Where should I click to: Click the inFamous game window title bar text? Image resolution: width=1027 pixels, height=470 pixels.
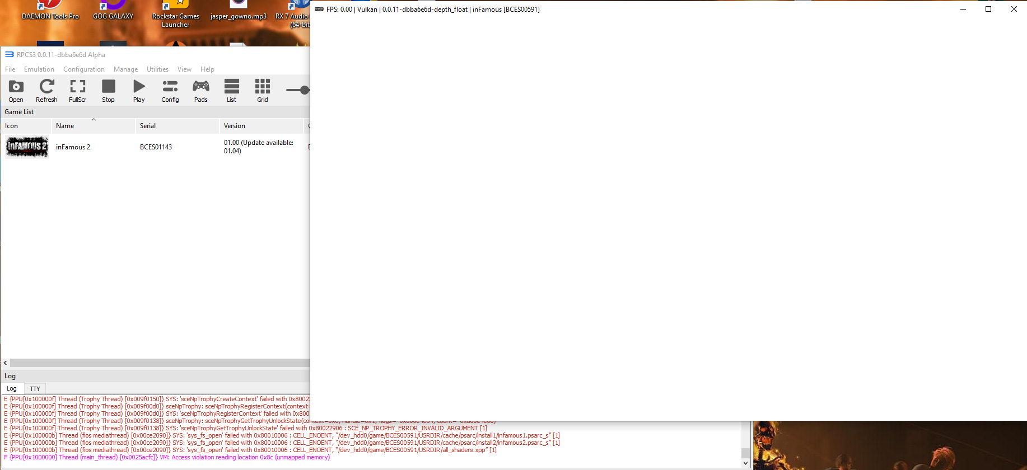point(433,10)
